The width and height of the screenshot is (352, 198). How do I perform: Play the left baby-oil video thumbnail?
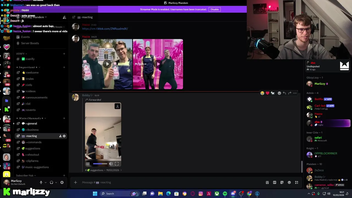point(107,64)
